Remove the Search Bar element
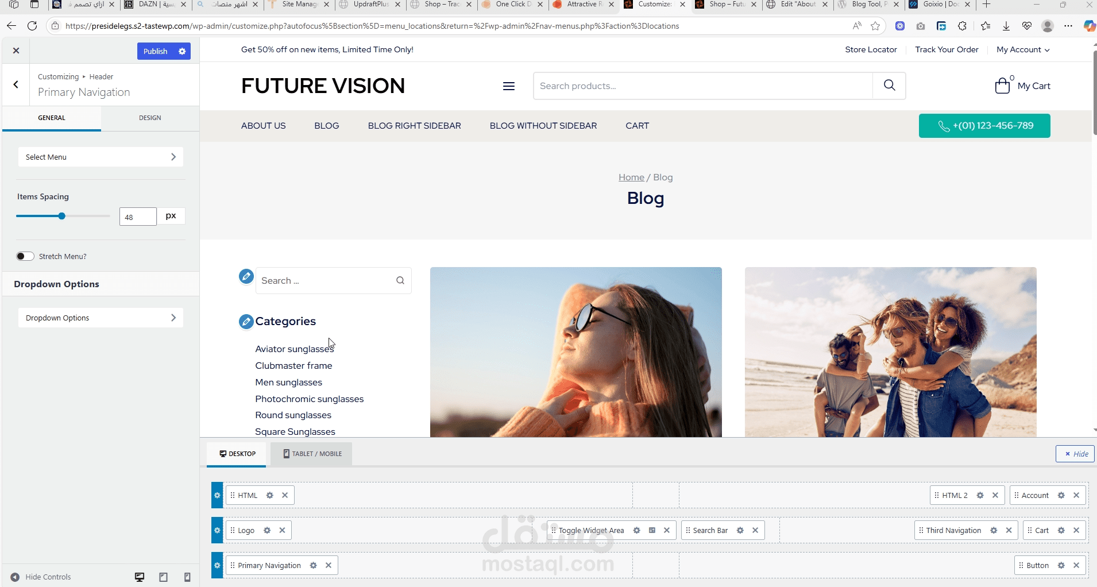 tap(755, 530)
